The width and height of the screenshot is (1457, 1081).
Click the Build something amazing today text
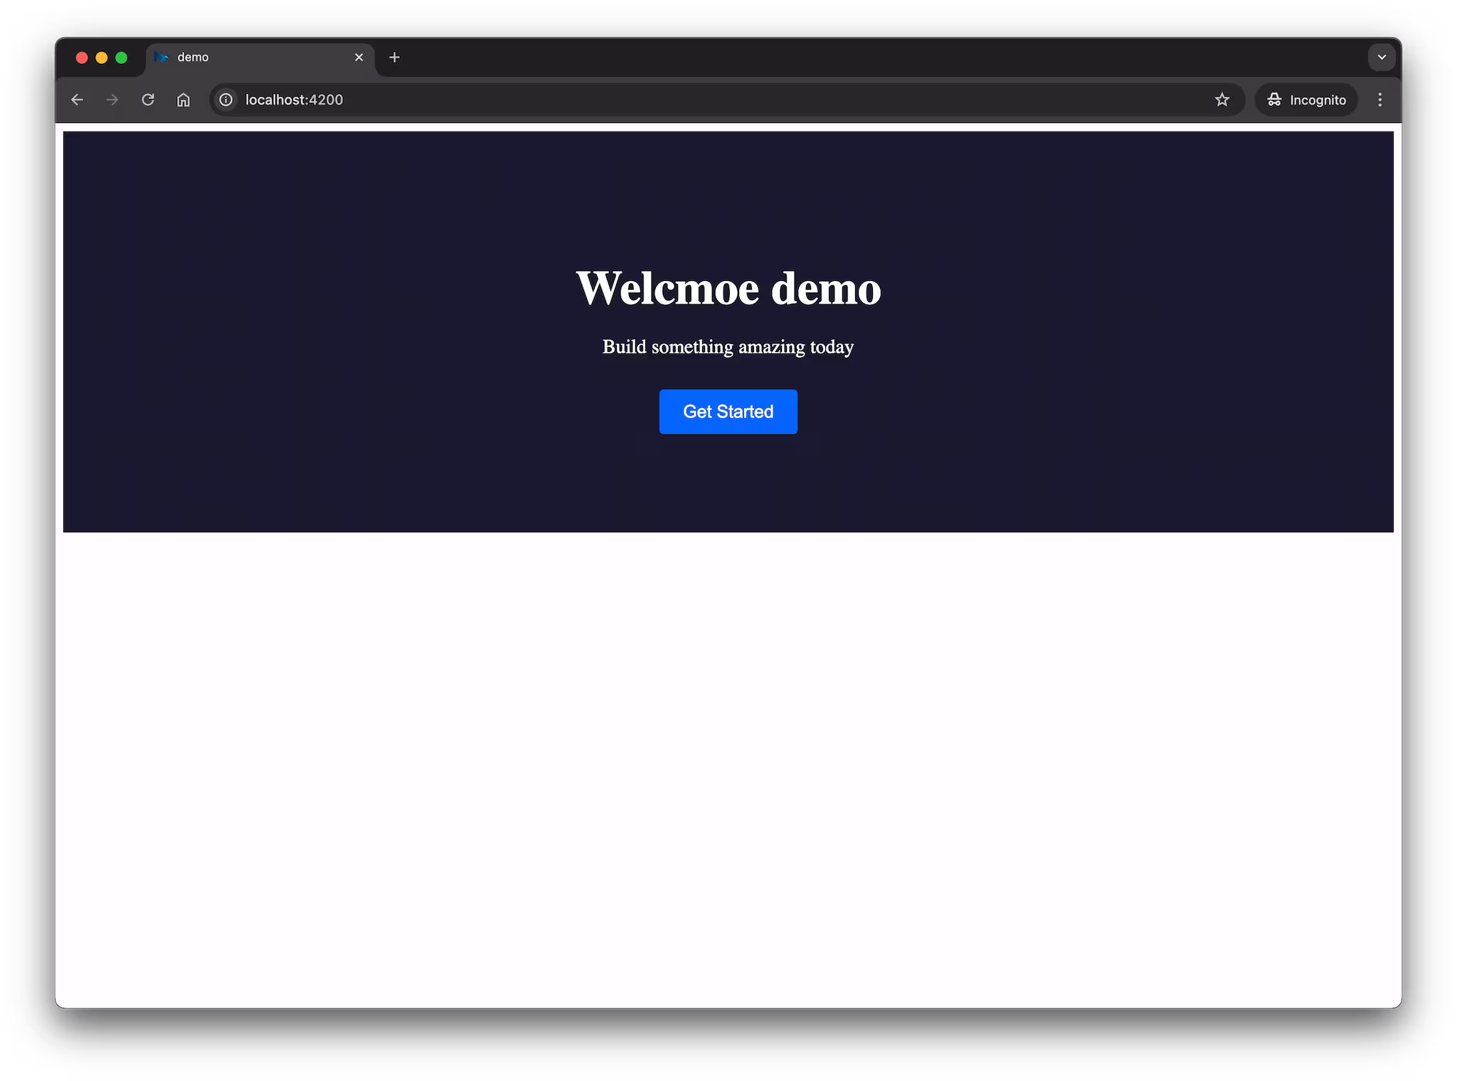pos(728,347)
